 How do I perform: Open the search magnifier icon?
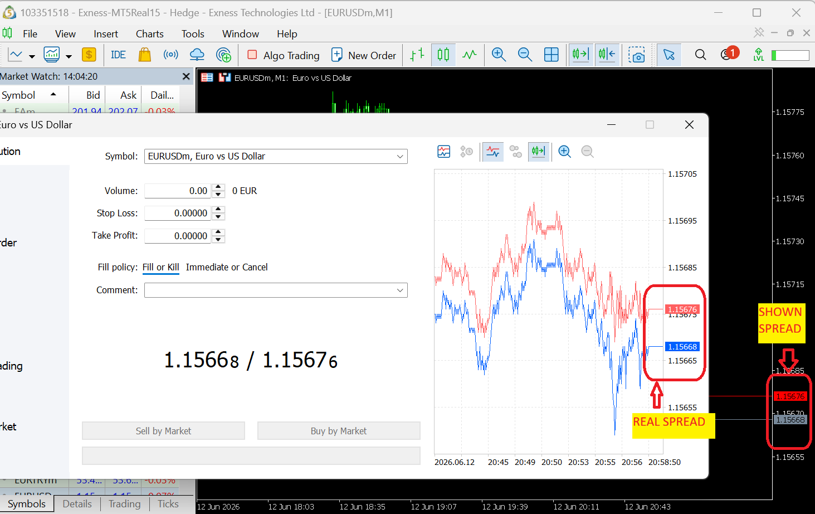click(700, 55)
